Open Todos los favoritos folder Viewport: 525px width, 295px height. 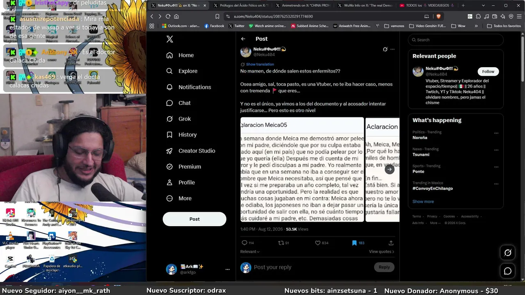pyautogui.click(x=504, y=26)
